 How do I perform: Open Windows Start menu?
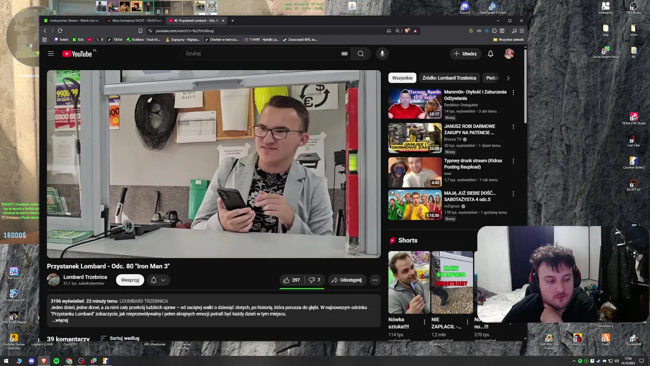click(x=6, y=361)
